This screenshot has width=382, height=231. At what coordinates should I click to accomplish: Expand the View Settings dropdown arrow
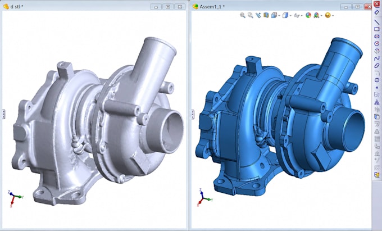[x=333, y=16]
